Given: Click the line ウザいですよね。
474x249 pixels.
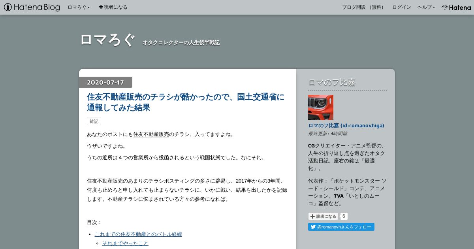Looking at the screenshot, I should (x=106, y=146).
